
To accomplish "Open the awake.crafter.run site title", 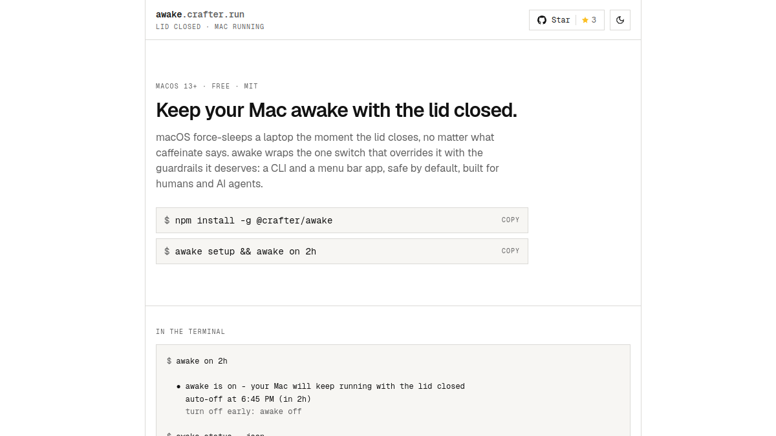I will point(200,14).
